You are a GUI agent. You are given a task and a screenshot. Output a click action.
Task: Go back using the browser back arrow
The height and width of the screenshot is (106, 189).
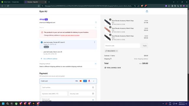(2, 6)
